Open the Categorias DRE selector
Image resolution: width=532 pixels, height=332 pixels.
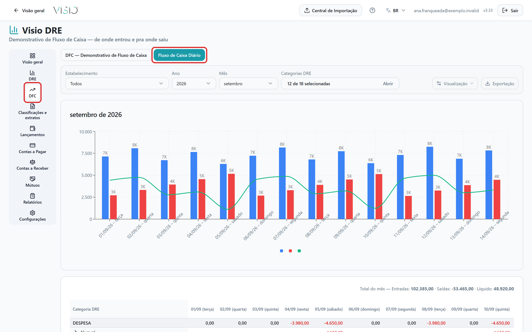pos(340,84)
